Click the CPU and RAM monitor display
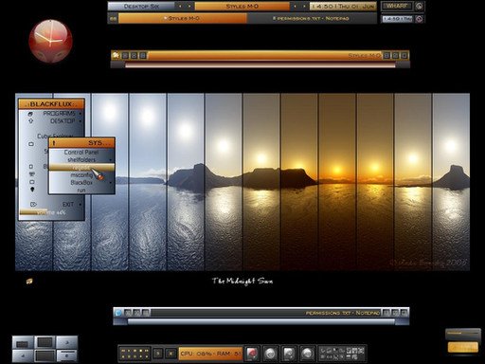Viewport: 485px width, 364px height. pos(210,354)
